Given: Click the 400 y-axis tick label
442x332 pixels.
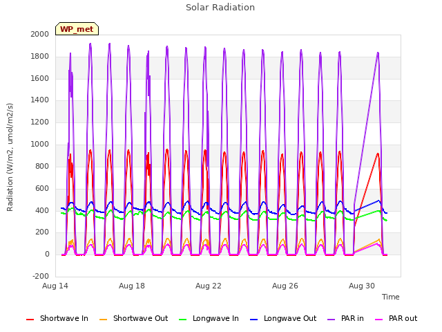Looking at the screenshot, I should point(42,210).
